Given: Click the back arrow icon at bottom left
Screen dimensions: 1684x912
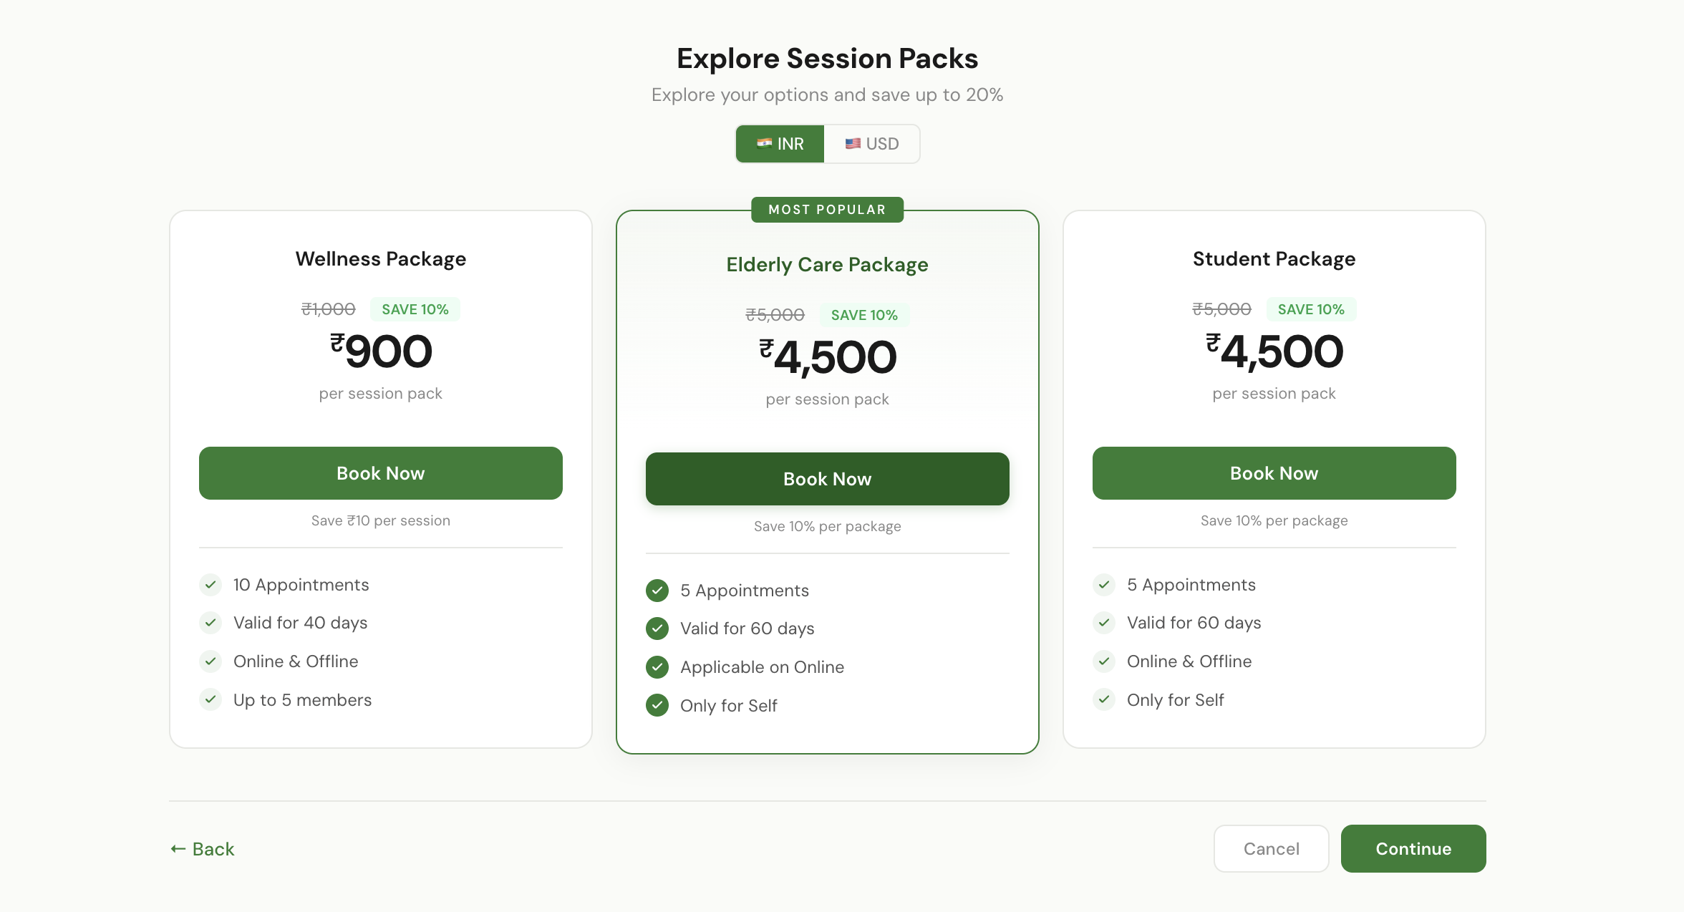Looking at the screenshot, I should coord(178,849).
